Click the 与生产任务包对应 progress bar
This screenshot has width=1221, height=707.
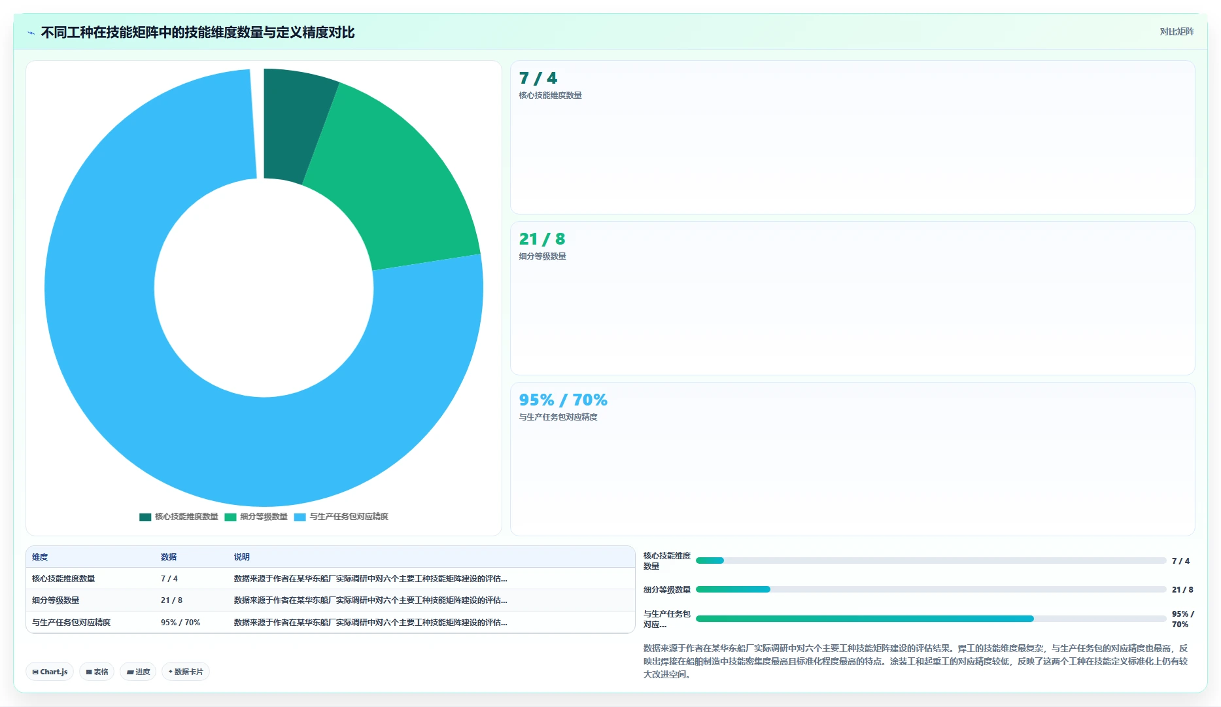[x=931, y=619]
